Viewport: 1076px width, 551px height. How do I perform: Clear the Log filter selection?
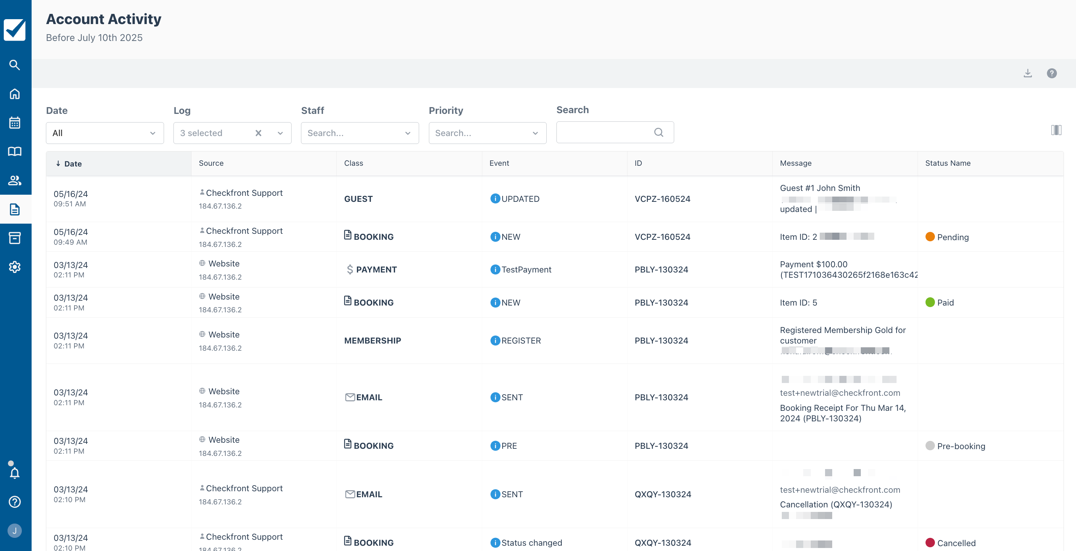click(258, 133)
